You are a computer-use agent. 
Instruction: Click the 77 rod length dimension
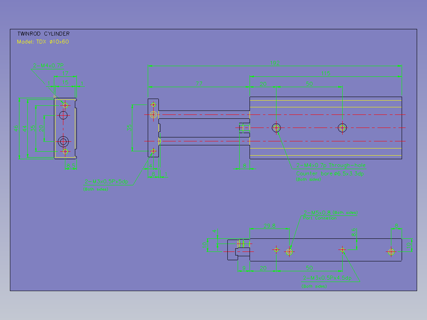point(199,84)
